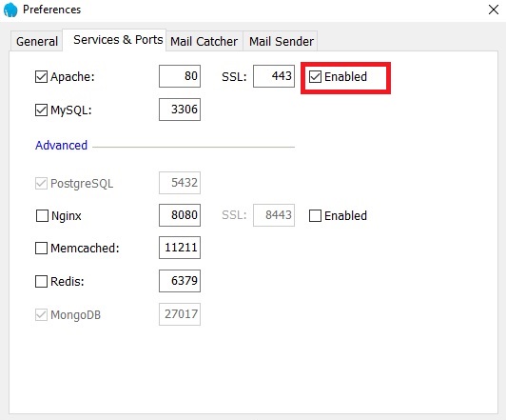The width and height of the screenshot is (506, 420).
Task: Select the Services & Ports tab
Action: pyautogui.click(x=118, y=40)
